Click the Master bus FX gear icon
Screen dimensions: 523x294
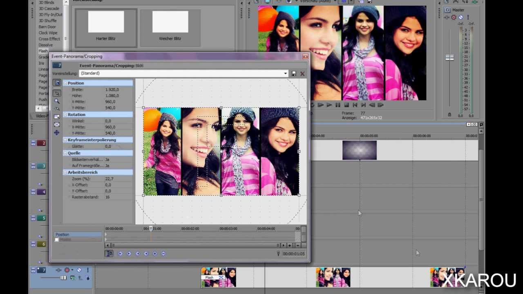454,18
